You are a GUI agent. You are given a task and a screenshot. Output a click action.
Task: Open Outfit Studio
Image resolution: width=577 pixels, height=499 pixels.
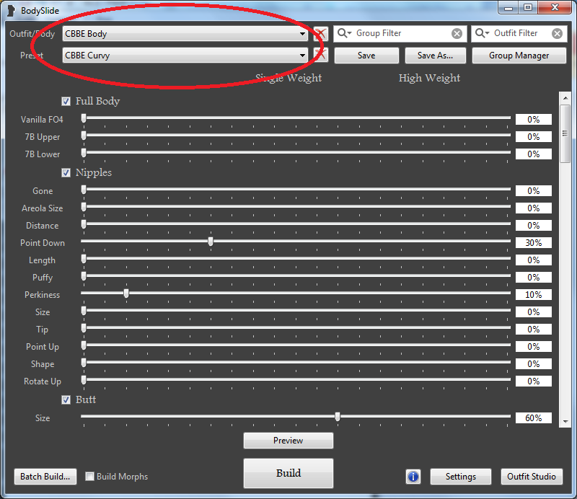point(532,477)
